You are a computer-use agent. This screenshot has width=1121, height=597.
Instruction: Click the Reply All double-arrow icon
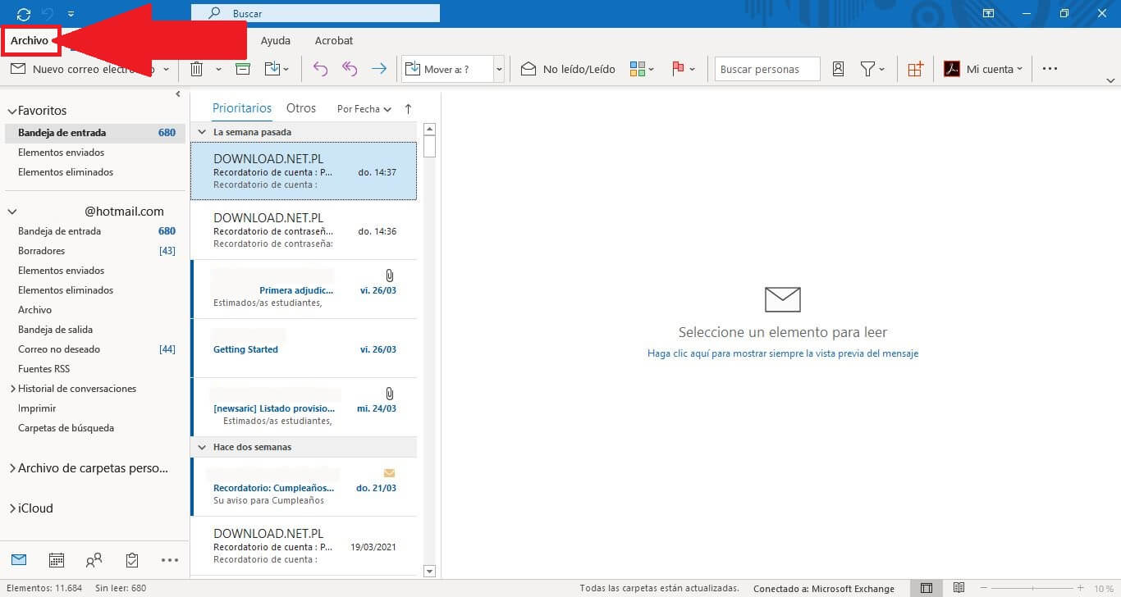[350, 69]
